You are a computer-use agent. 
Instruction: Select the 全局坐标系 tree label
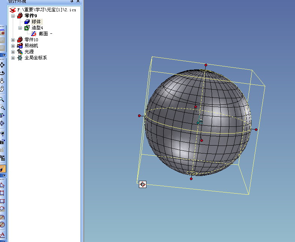pos(36,58)
